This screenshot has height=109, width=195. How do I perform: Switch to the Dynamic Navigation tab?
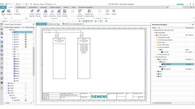tap(86, 7)
